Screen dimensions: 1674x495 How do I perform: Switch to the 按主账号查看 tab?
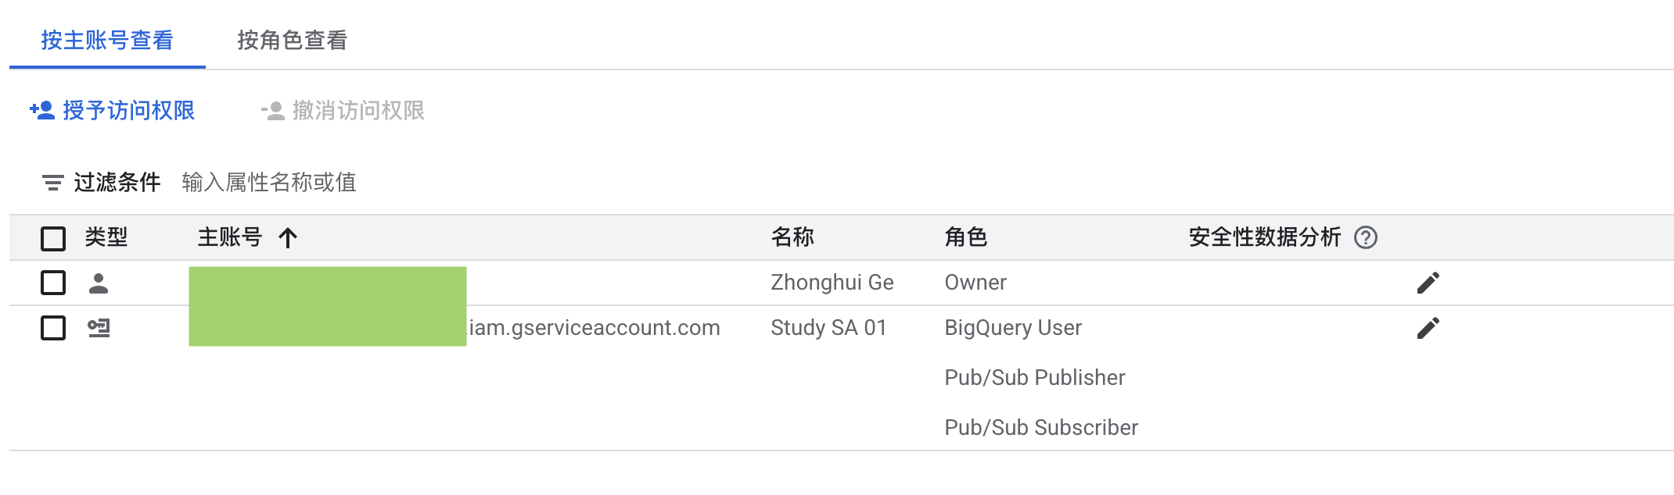pos(107,41)
